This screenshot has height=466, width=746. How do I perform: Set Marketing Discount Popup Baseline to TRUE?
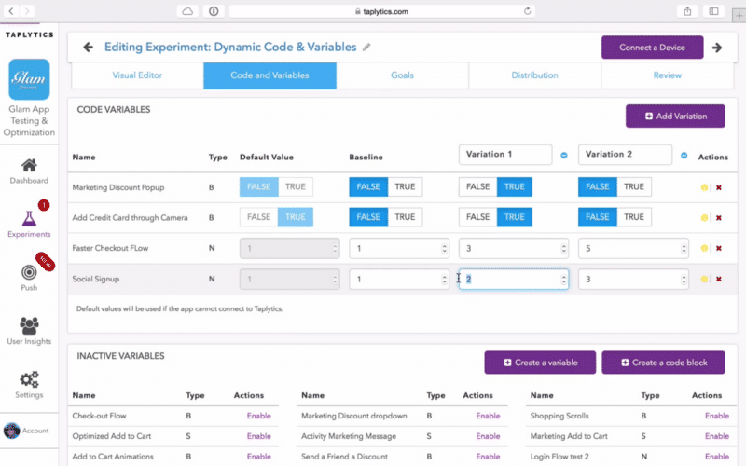pyautogui.click(x=405, y=187)
